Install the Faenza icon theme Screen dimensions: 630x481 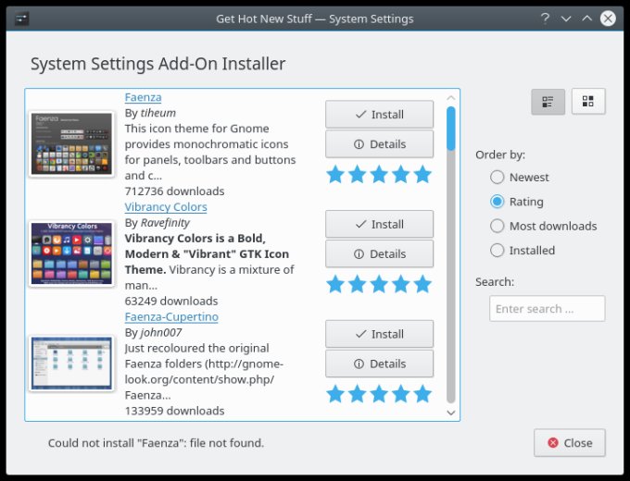tap(379, 115)
